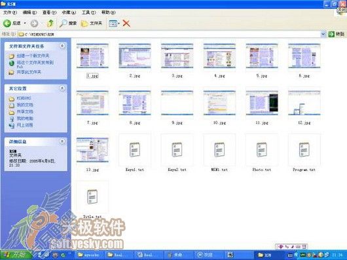Open the Tools menu

pyautogui.click(x=88, y=12)
